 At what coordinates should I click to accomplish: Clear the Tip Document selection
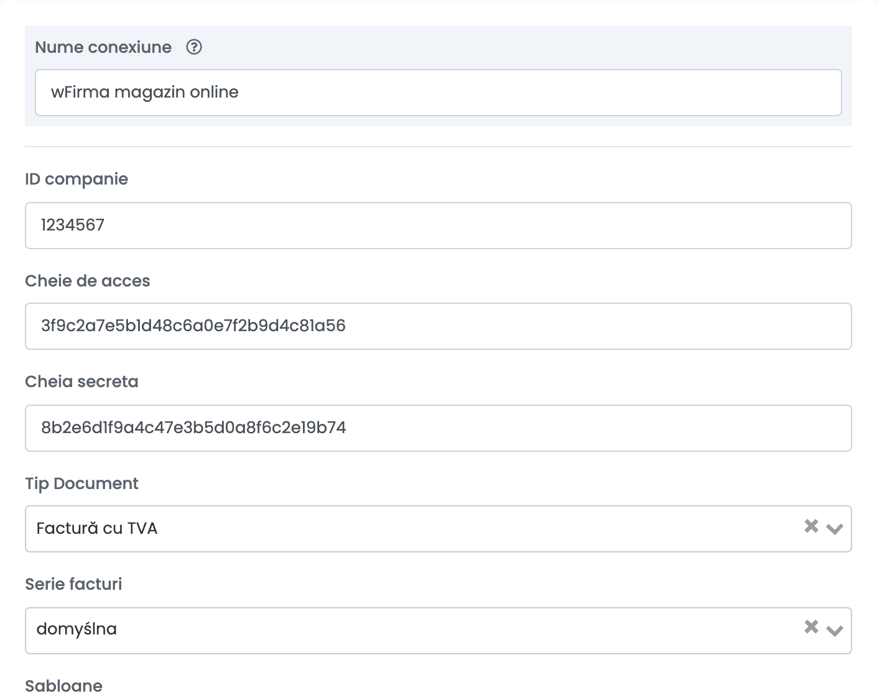coord(811,526)
